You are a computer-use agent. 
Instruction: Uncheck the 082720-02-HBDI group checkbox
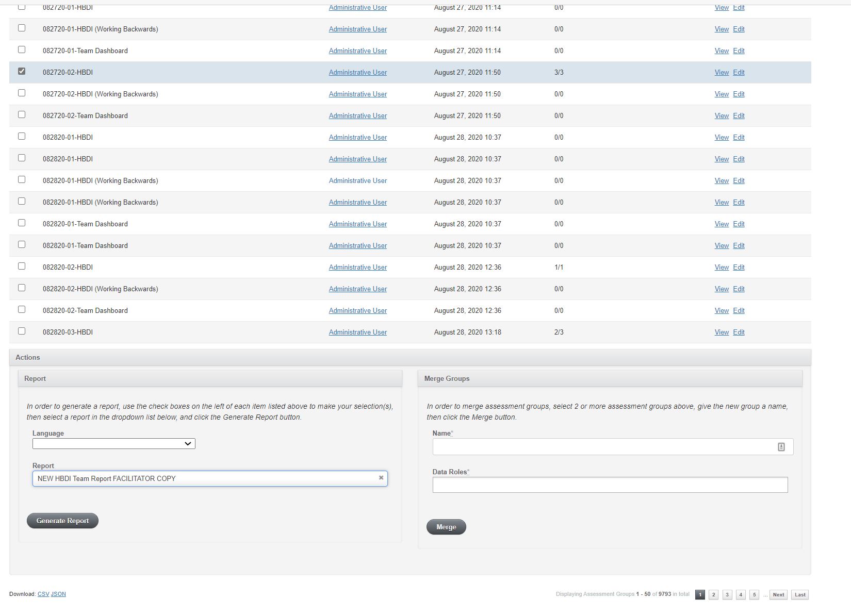click(21, 72)
